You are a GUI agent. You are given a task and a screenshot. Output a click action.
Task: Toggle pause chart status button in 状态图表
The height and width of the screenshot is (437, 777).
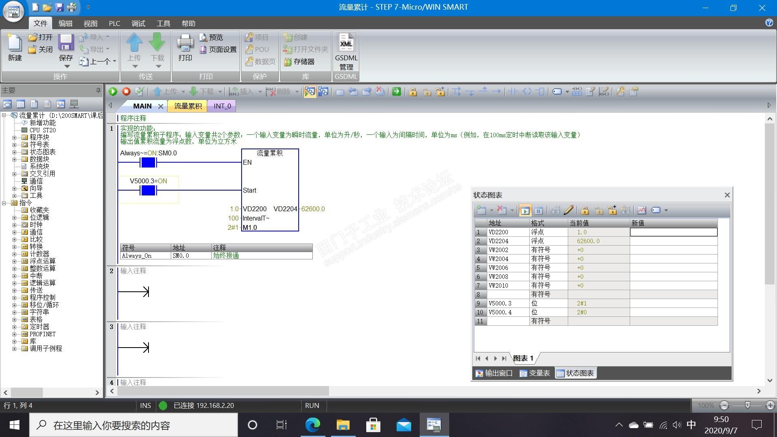tap(539, 210)
